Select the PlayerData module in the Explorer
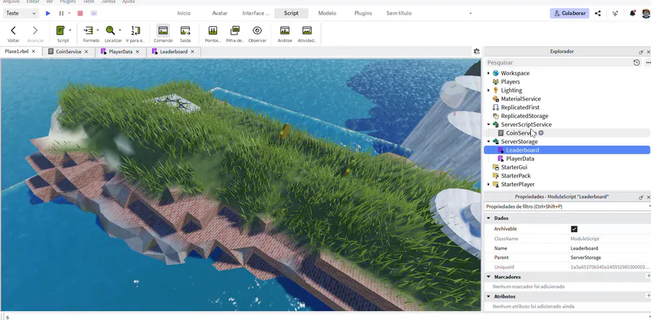The height and width of the screenshot is (320, 651). pyautogui.click(x=520, y=159)
